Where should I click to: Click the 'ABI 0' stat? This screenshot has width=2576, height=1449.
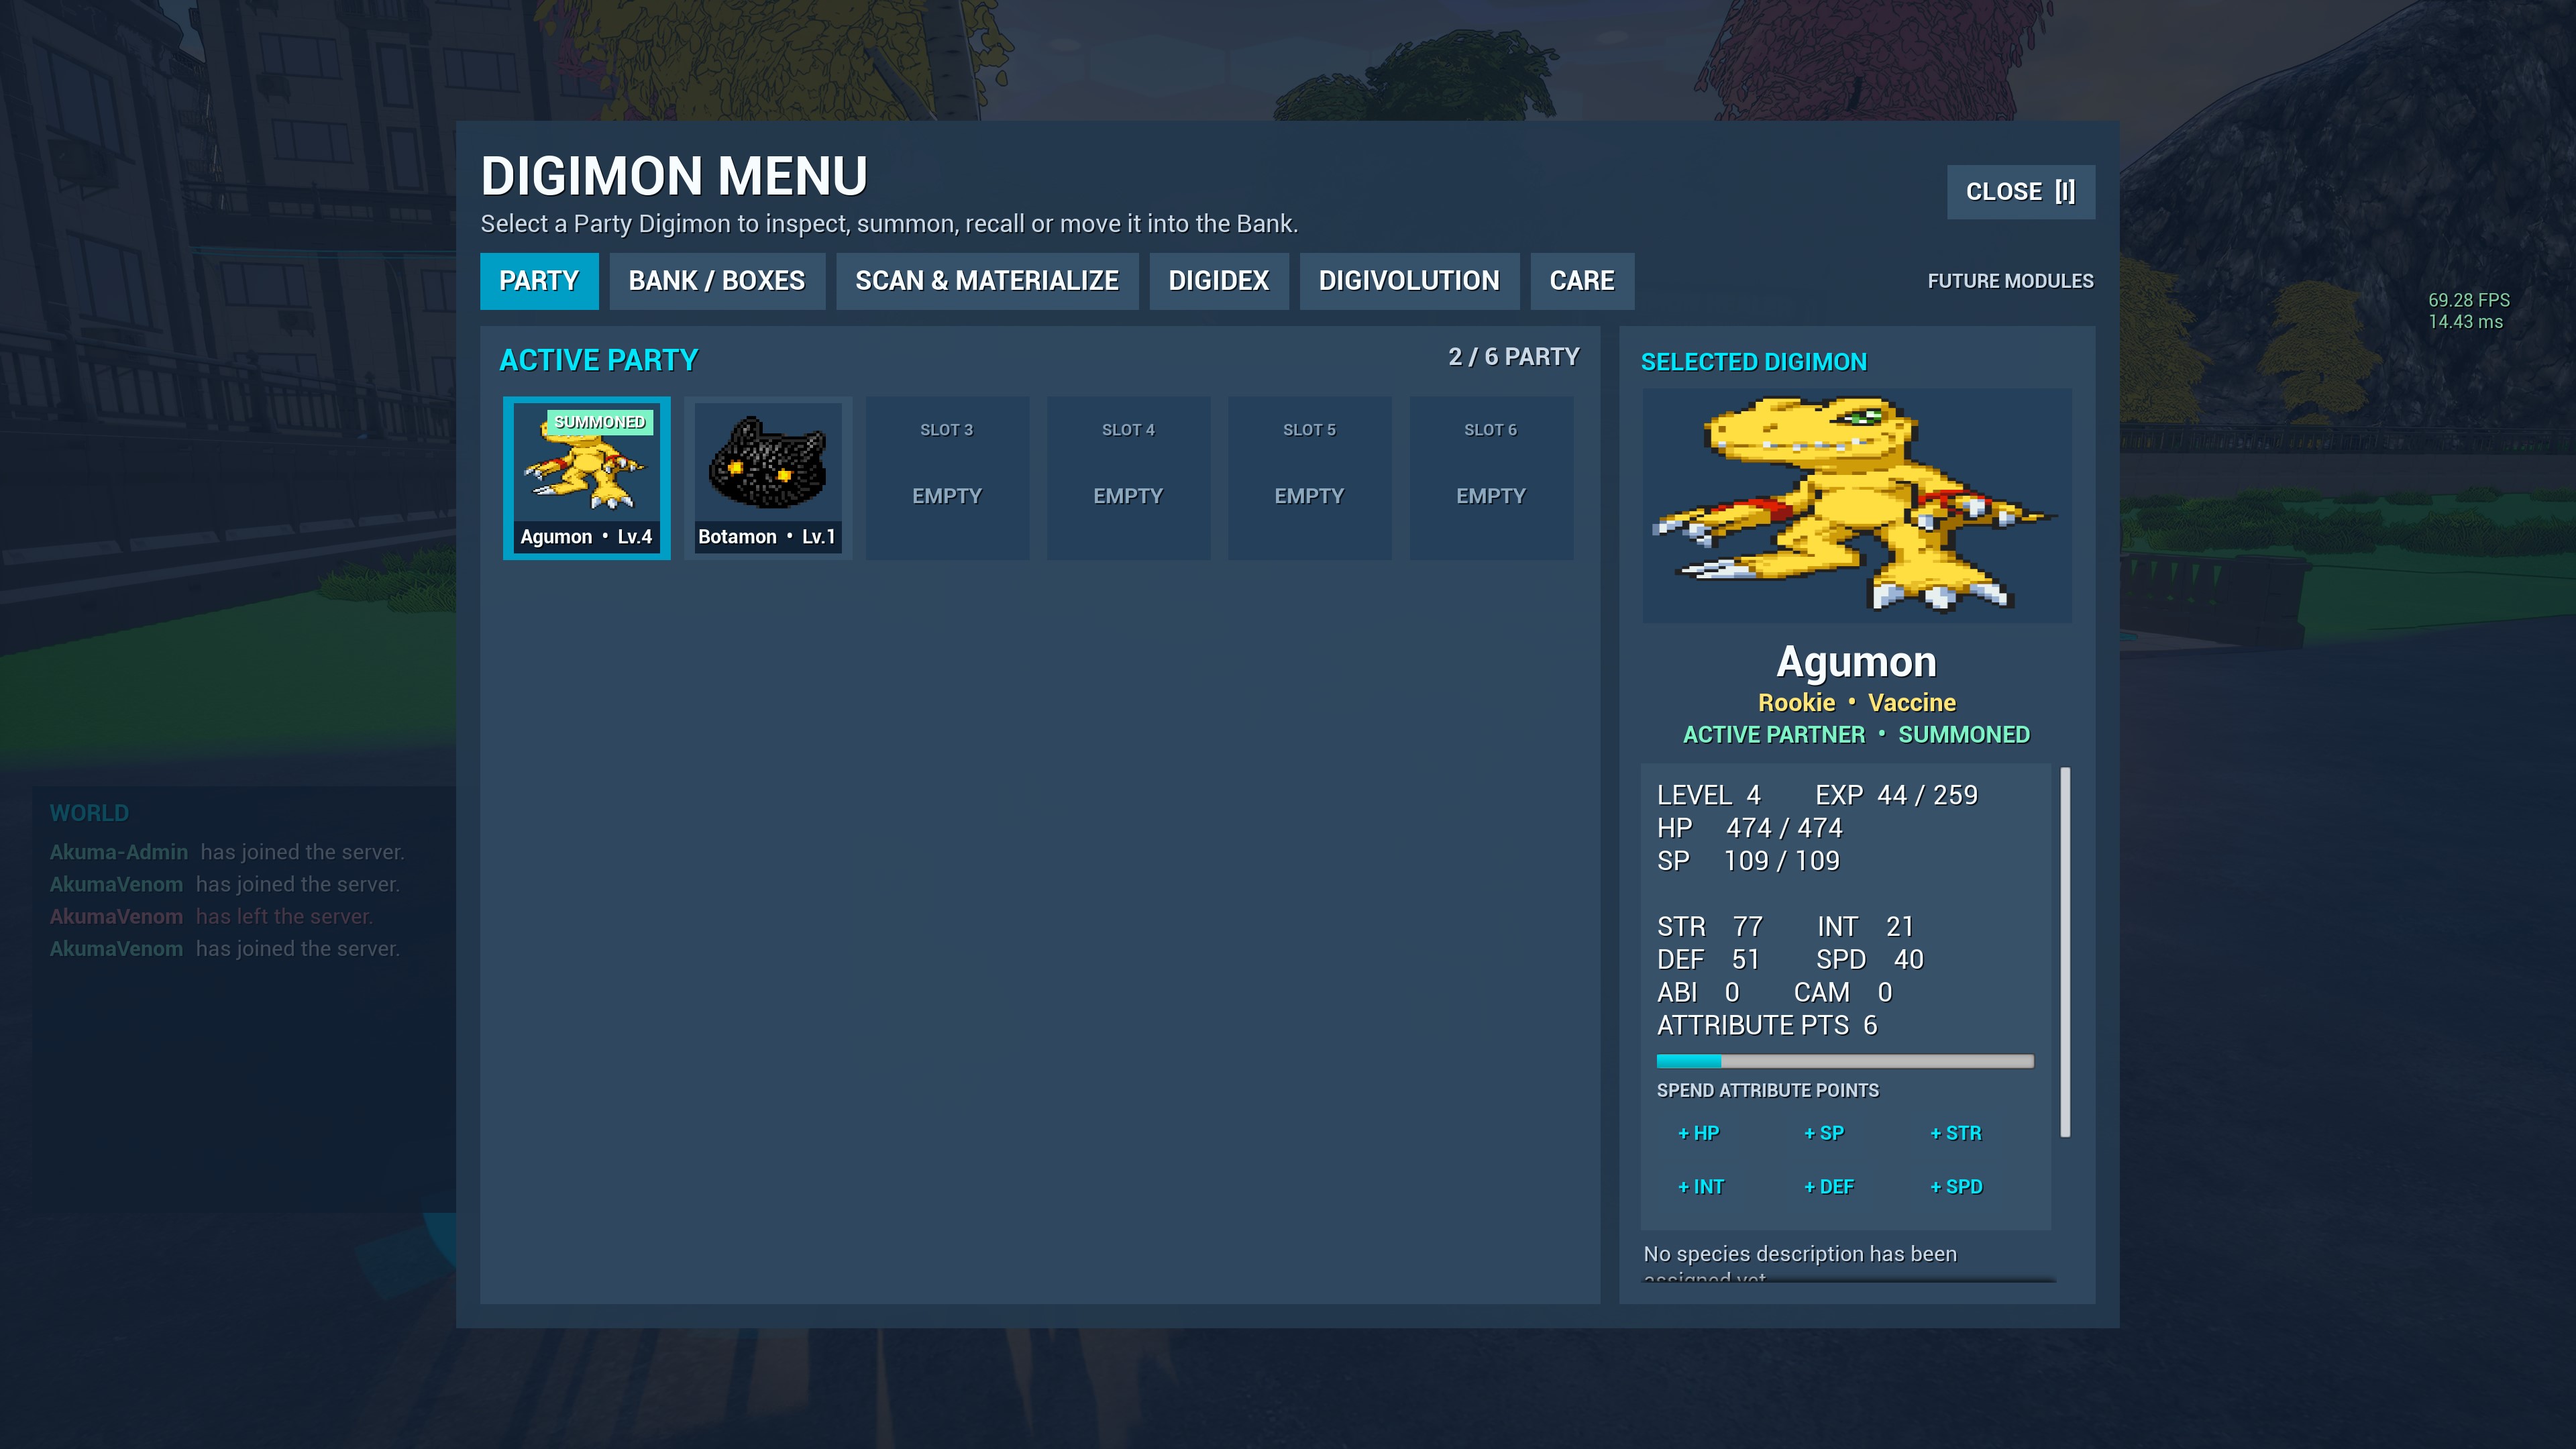pos(1698,993)
